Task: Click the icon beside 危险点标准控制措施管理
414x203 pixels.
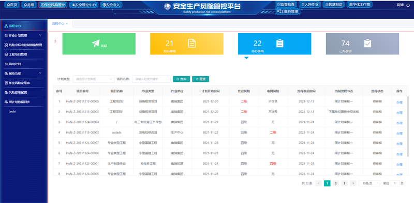Action: pyautogui.click(x=6, y=45)
